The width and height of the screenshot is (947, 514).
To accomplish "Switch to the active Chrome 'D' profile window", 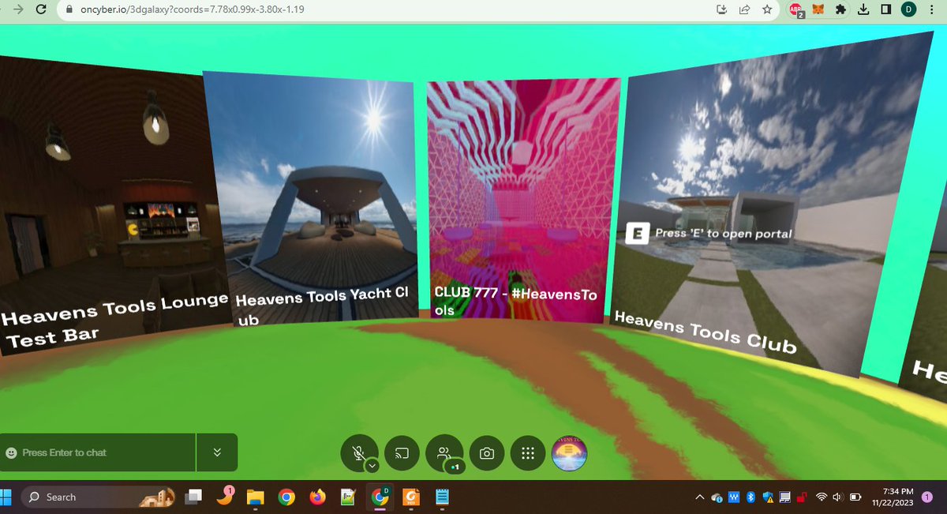I will tap(380, 497).
